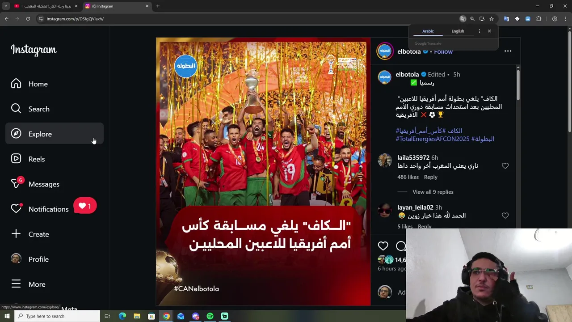Screen dimensions: 572x322
Task: Click the comment bubble icon below post
Action: 401,246
